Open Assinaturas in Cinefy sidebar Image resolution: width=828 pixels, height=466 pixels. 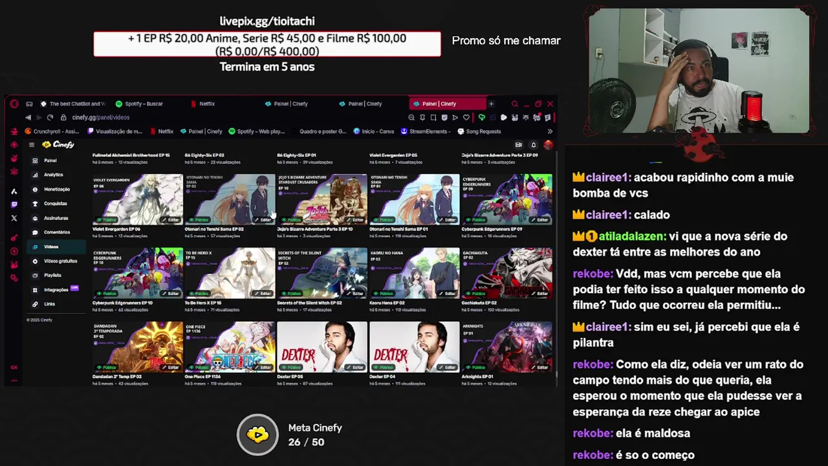click(x=56, y=218)
